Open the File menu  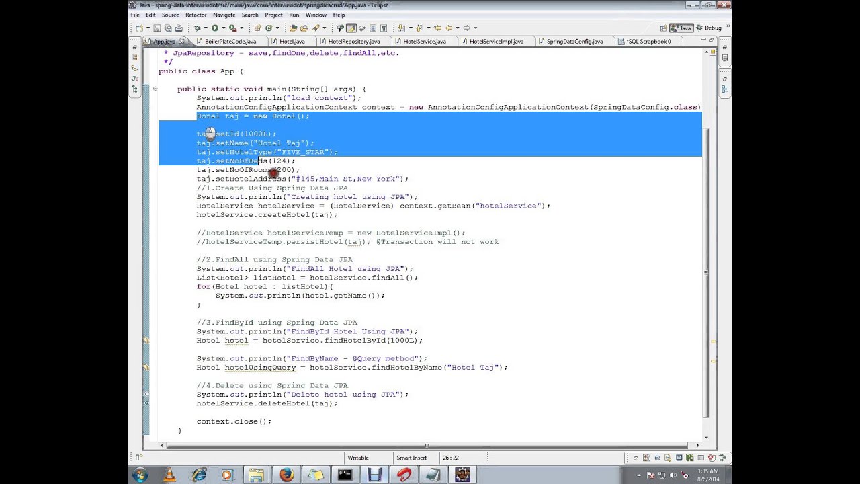(x=136, y=15)
